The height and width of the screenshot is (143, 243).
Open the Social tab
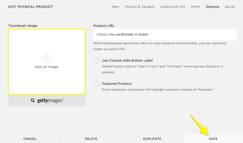click(x=230, y=7)
